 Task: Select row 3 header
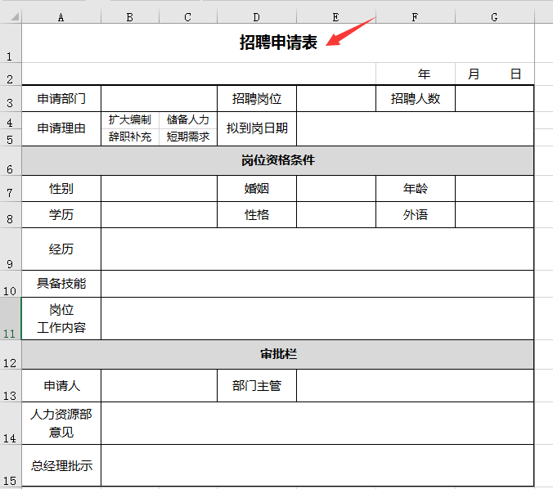11,98
